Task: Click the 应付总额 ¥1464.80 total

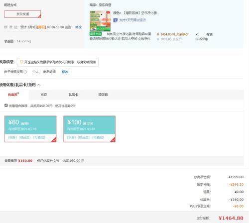Action: 231,218
